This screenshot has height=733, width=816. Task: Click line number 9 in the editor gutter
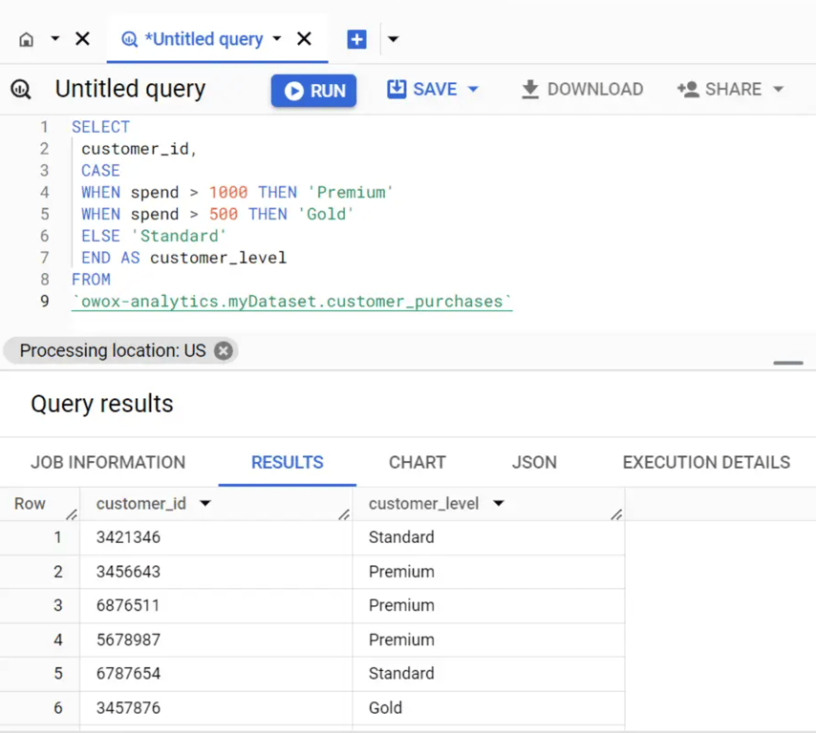pyautogui.click(x=45, y=302)
